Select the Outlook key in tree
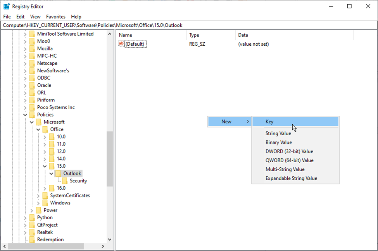The width and height of the screenshot is (378, 251). tap(72, 174)
